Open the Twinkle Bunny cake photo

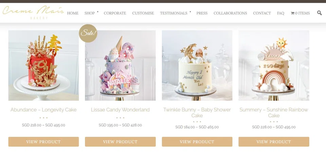(197, 65)
